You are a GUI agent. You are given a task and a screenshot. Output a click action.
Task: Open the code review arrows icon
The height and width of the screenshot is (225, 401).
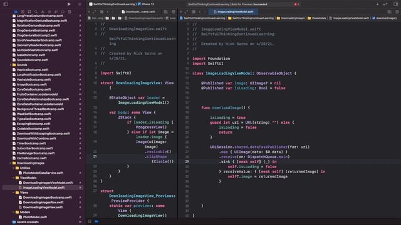coord(385,4)
